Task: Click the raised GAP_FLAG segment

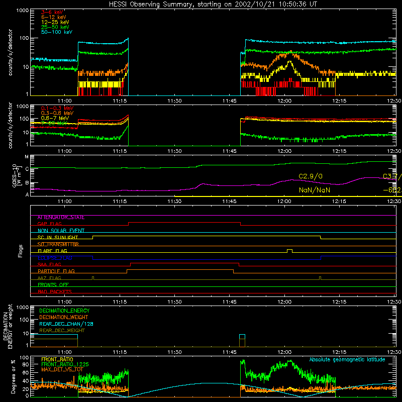Action: coord(184,223)
